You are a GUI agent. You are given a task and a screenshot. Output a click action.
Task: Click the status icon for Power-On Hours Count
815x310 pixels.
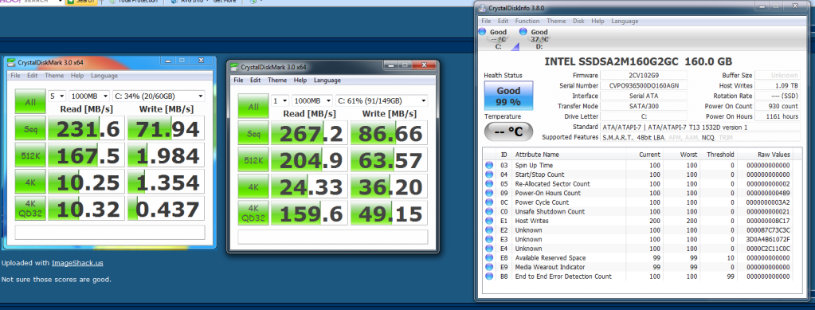click(x=489, y=193)
